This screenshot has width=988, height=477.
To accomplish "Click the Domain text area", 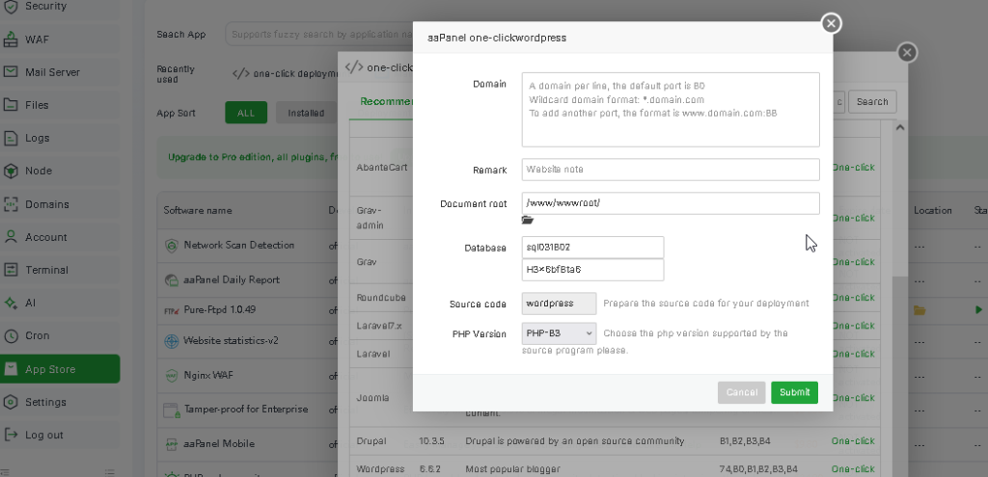I will tap(671, 110).
